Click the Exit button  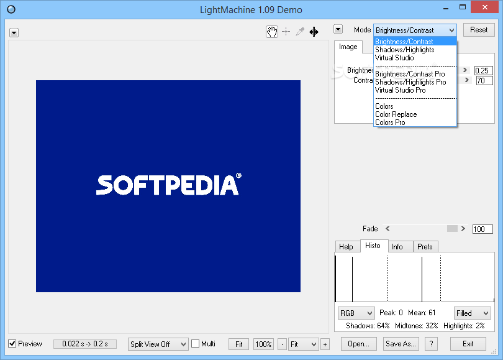(x=468, y=344)
